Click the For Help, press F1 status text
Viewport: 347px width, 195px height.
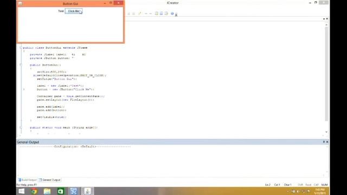pyautogui.click(x=27, y=185)
